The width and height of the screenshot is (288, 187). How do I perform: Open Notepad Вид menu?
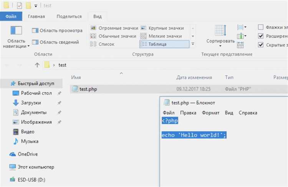[x=229, y=113]
